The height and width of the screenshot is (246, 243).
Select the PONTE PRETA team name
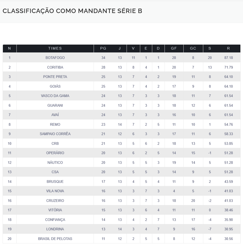click(x=55, y=77)
